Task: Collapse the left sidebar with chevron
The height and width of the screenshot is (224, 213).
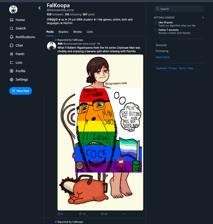Action: (40, 8)
